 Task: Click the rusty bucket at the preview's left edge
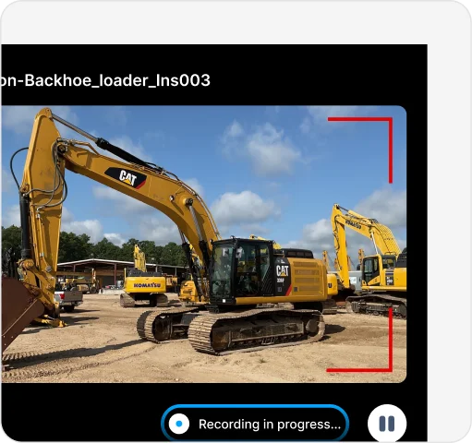18,311
